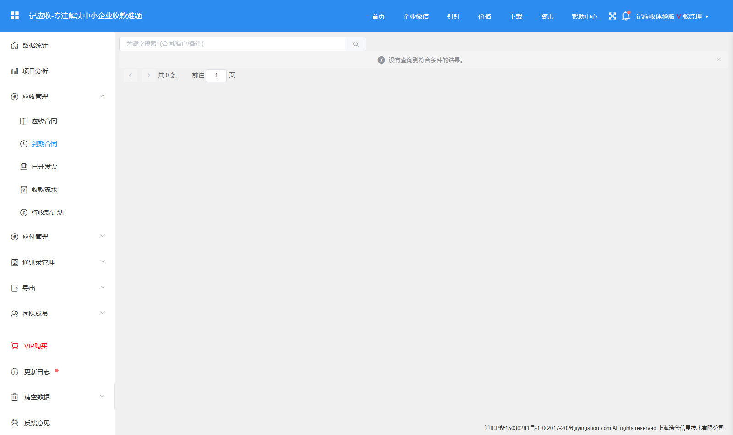
Task: Click the 清空数据 trash icon
Action: coord(15,397)
